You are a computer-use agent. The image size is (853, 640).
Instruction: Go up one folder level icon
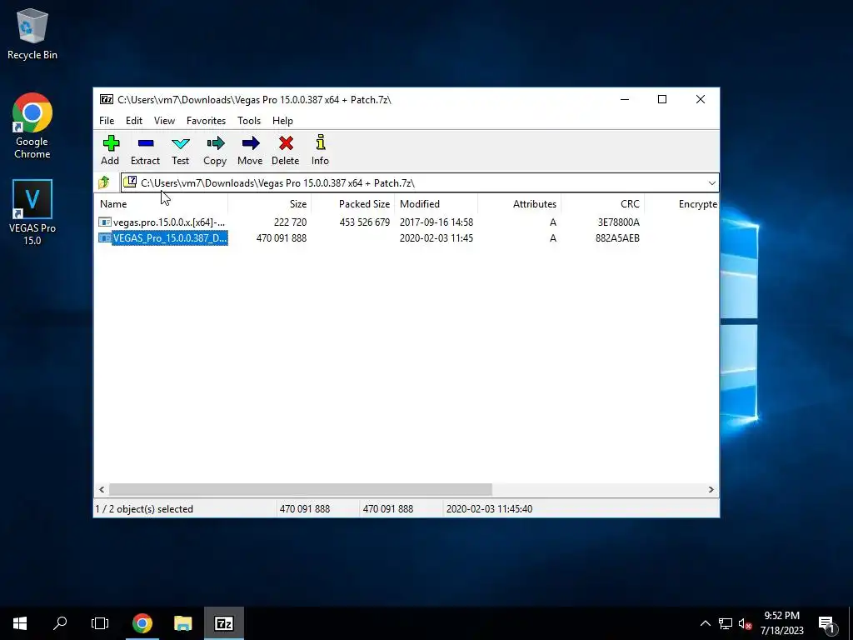[104, 182]
